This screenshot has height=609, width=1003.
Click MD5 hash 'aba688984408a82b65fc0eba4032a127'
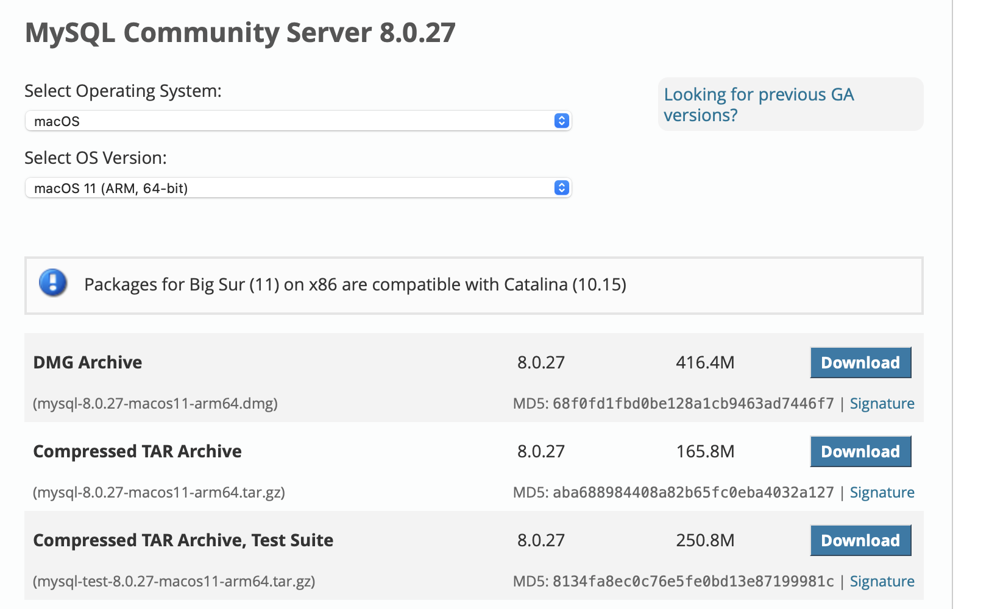click(693, 492)
